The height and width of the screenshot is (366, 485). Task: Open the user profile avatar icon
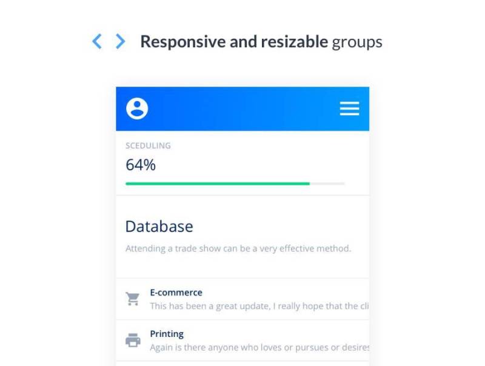(137, 108)
